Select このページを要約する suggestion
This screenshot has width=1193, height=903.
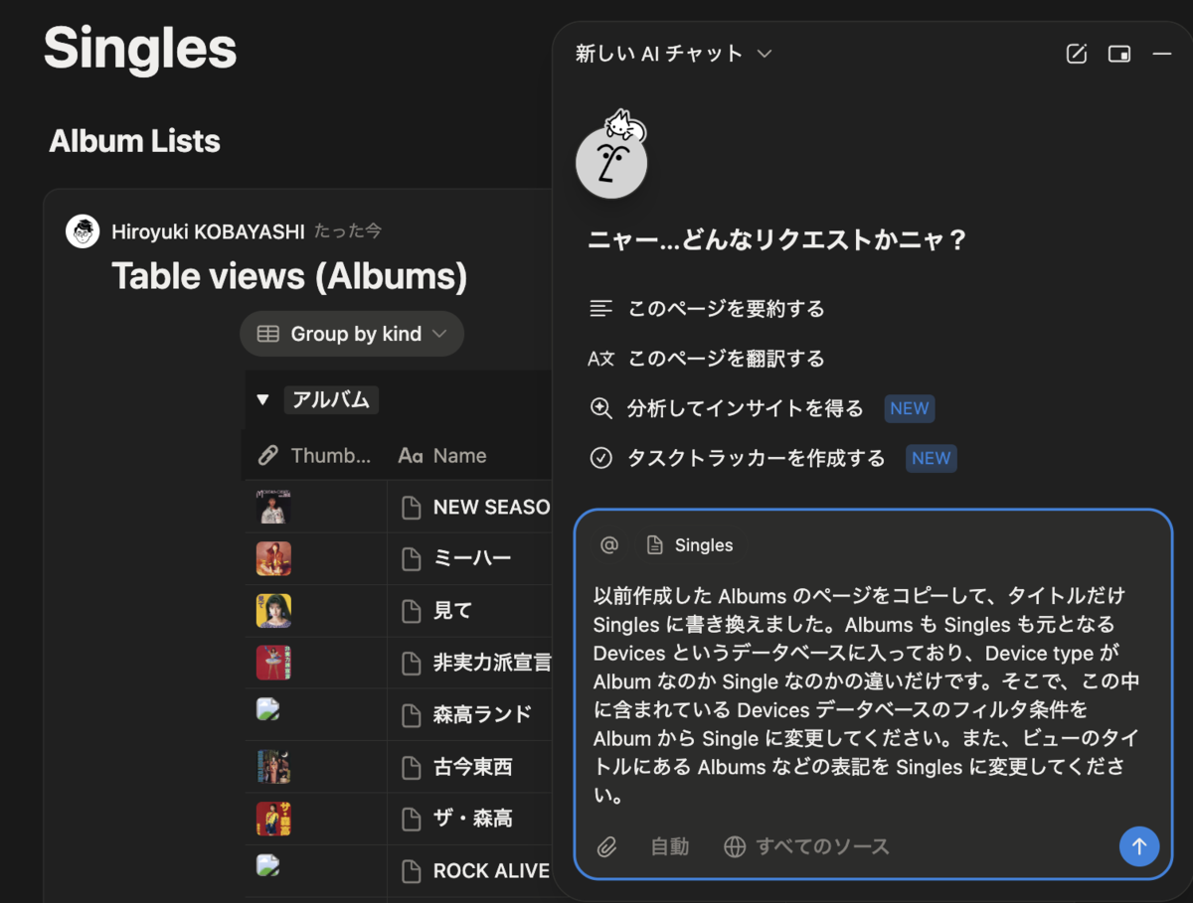point(726,309)
